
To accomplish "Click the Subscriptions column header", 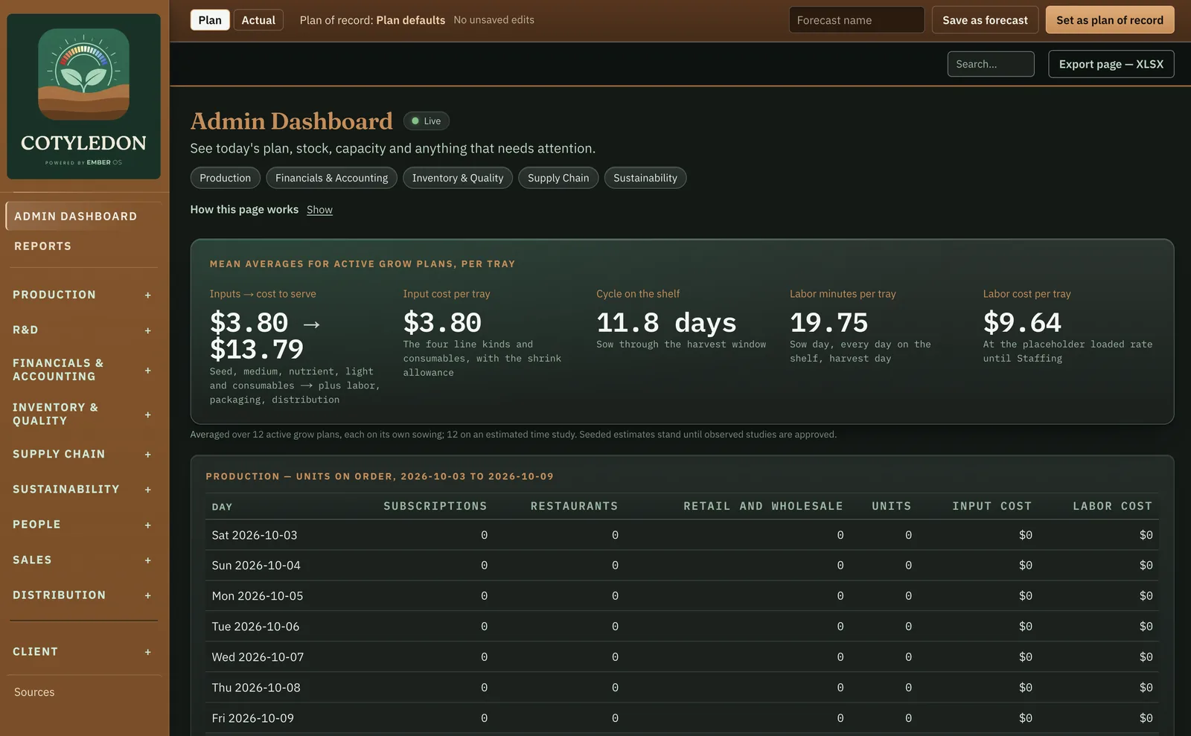I will 435,506.
